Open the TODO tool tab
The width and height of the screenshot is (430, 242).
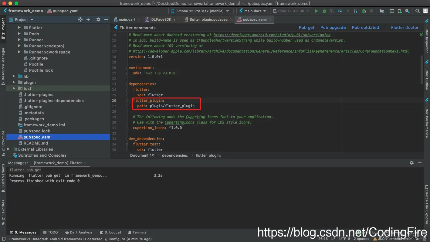50,232
